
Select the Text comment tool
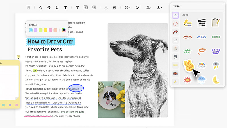coord(77,7)
